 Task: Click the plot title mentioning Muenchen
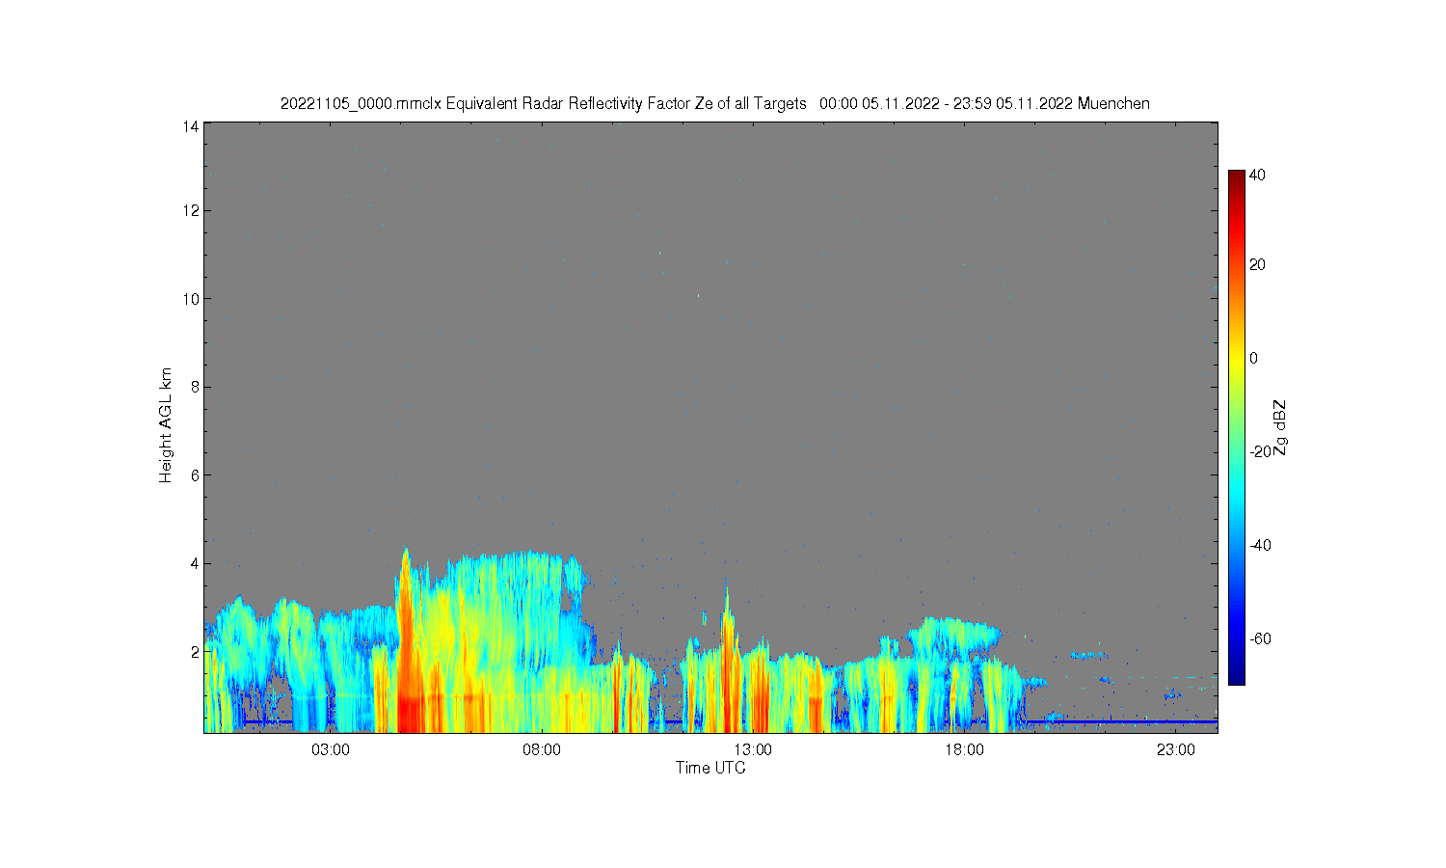click(714, 103)
